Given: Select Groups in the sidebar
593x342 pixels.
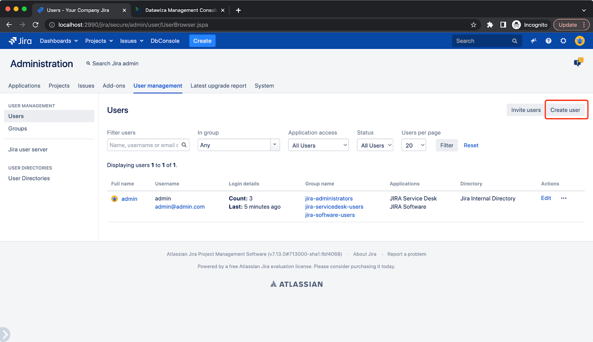Looking at the screenshot, I should [x=18, y=129].
